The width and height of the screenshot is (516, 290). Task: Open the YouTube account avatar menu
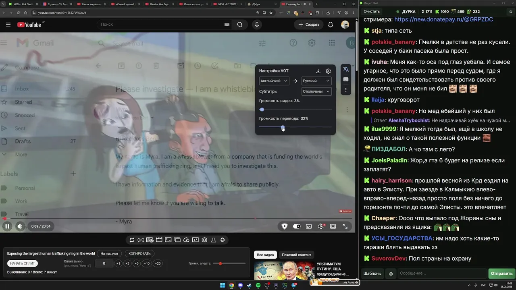[345, 25]
